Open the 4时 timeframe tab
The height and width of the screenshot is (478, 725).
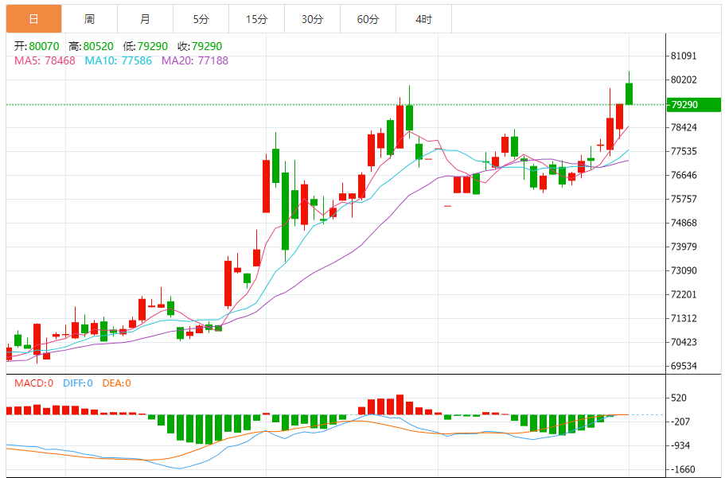point(423,19)
